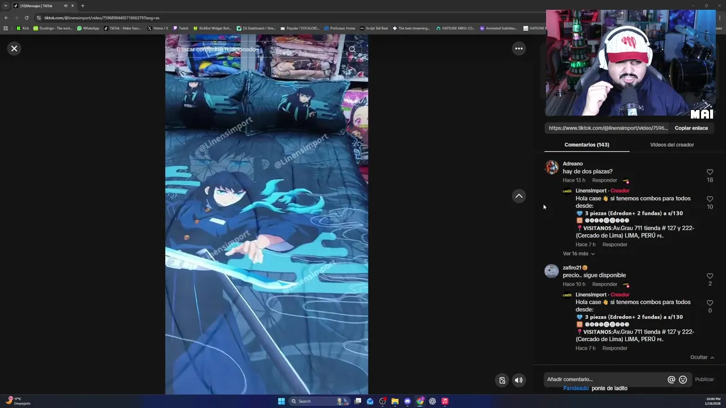Image resolution: width=726 pixels, height=408 pixels.
Task: Click search icon in related content bar
Action: (352, 49)
